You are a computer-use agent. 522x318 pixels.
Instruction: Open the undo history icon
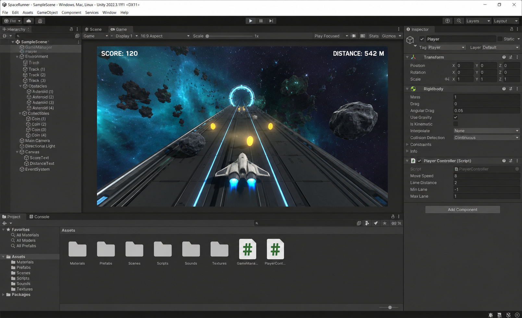pyautogui.click(x=447, y=21)
